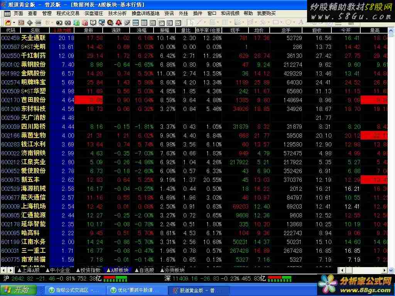Click the green chart icon in the toolbar

pos(76,23)
